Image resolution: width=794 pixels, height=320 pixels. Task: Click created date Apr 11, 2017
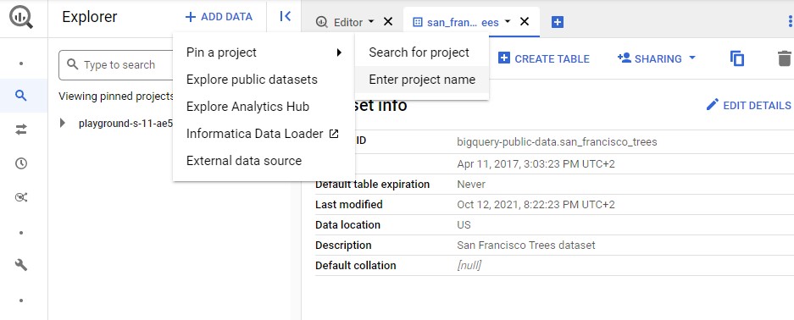[x=536, y=164]
